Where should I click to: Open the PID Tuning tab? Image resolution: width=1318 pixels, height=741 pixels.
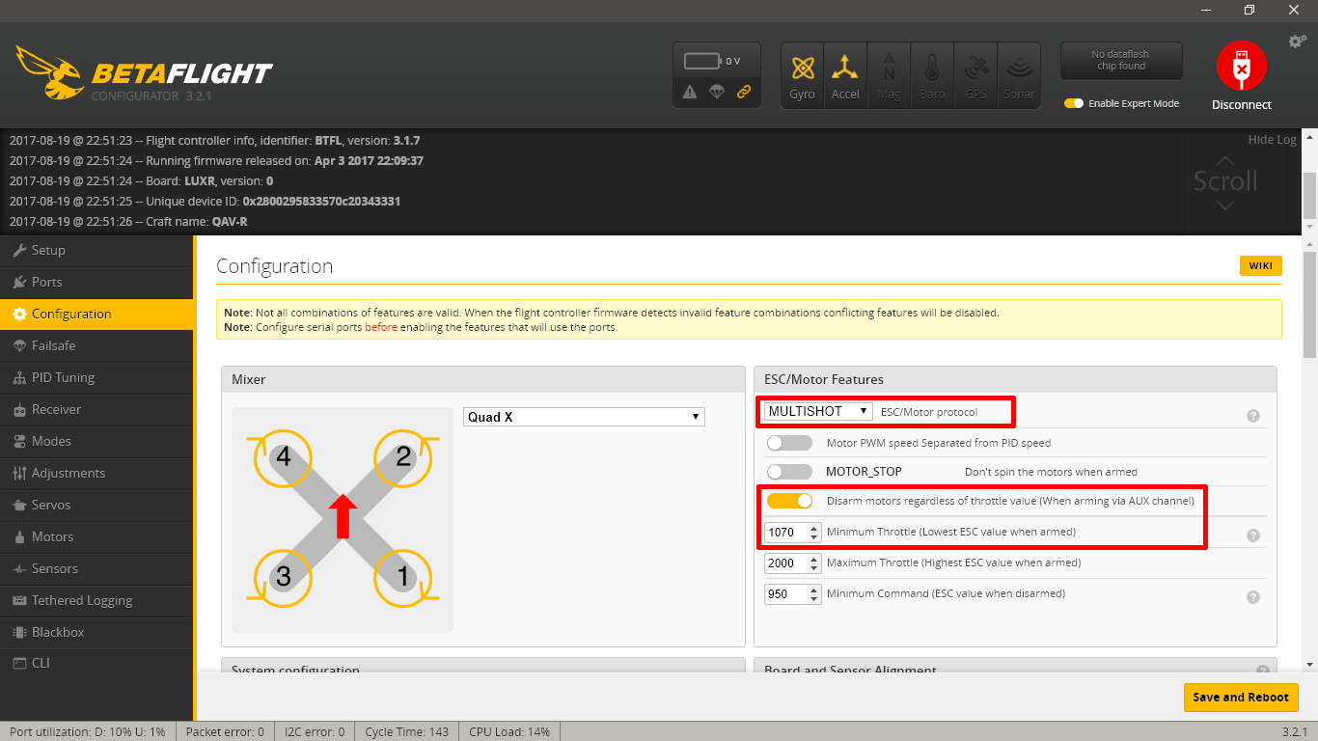click(96, 377)
